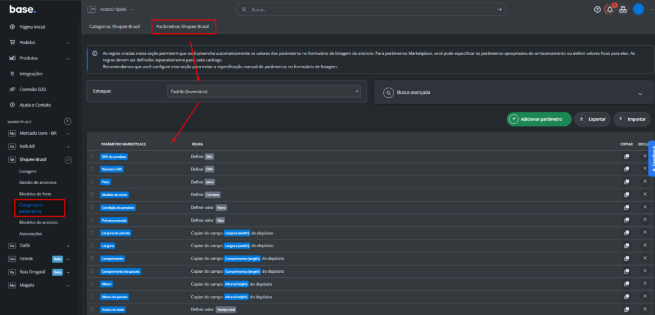Copy the Pré-encomenda rule

(626, 220)
